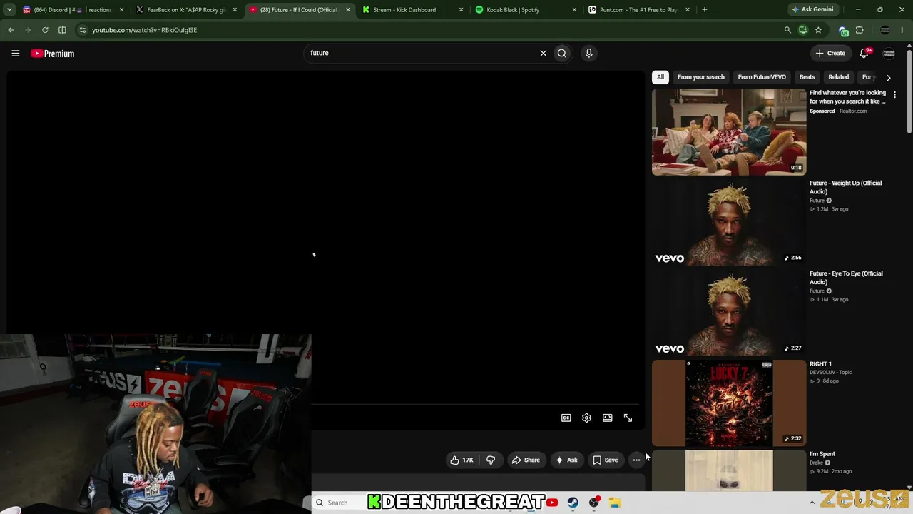Filter by From FutureVEVO chip
Image resolution: width=913 pixels, height=514 pixels.
click(x=762, y=77)
